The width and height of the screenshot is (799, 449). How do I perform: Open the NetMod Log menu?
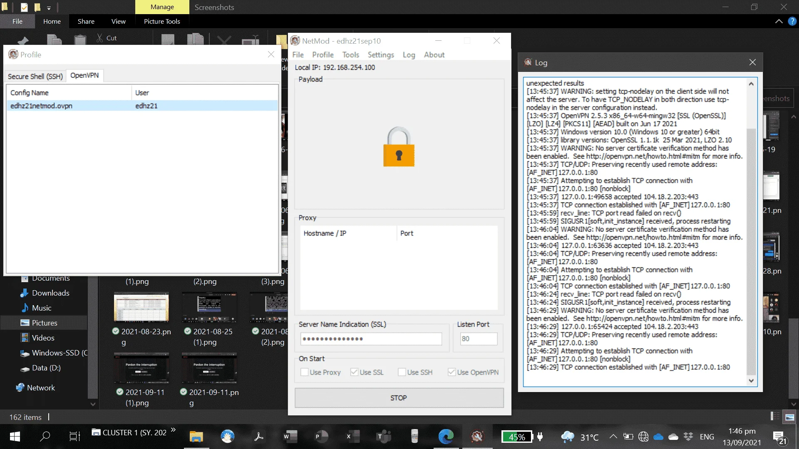409,55
